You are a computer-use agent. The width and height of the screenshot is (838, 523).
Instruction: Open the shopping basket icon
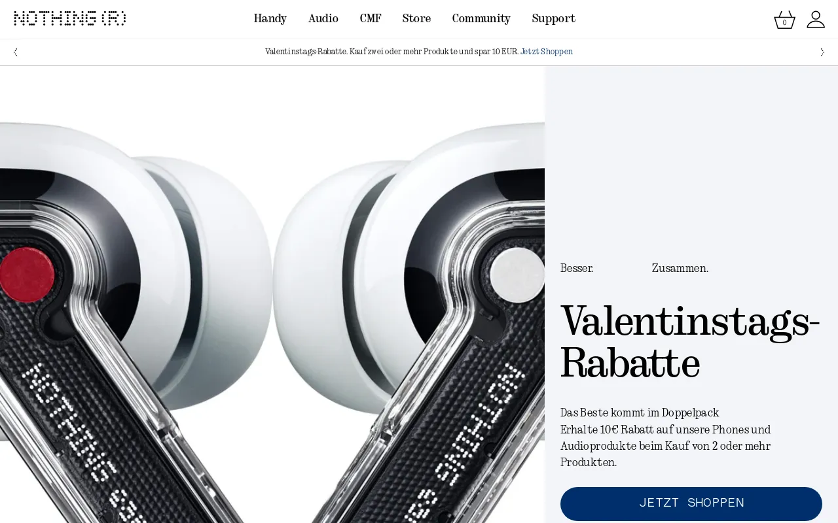pos(784,19)
